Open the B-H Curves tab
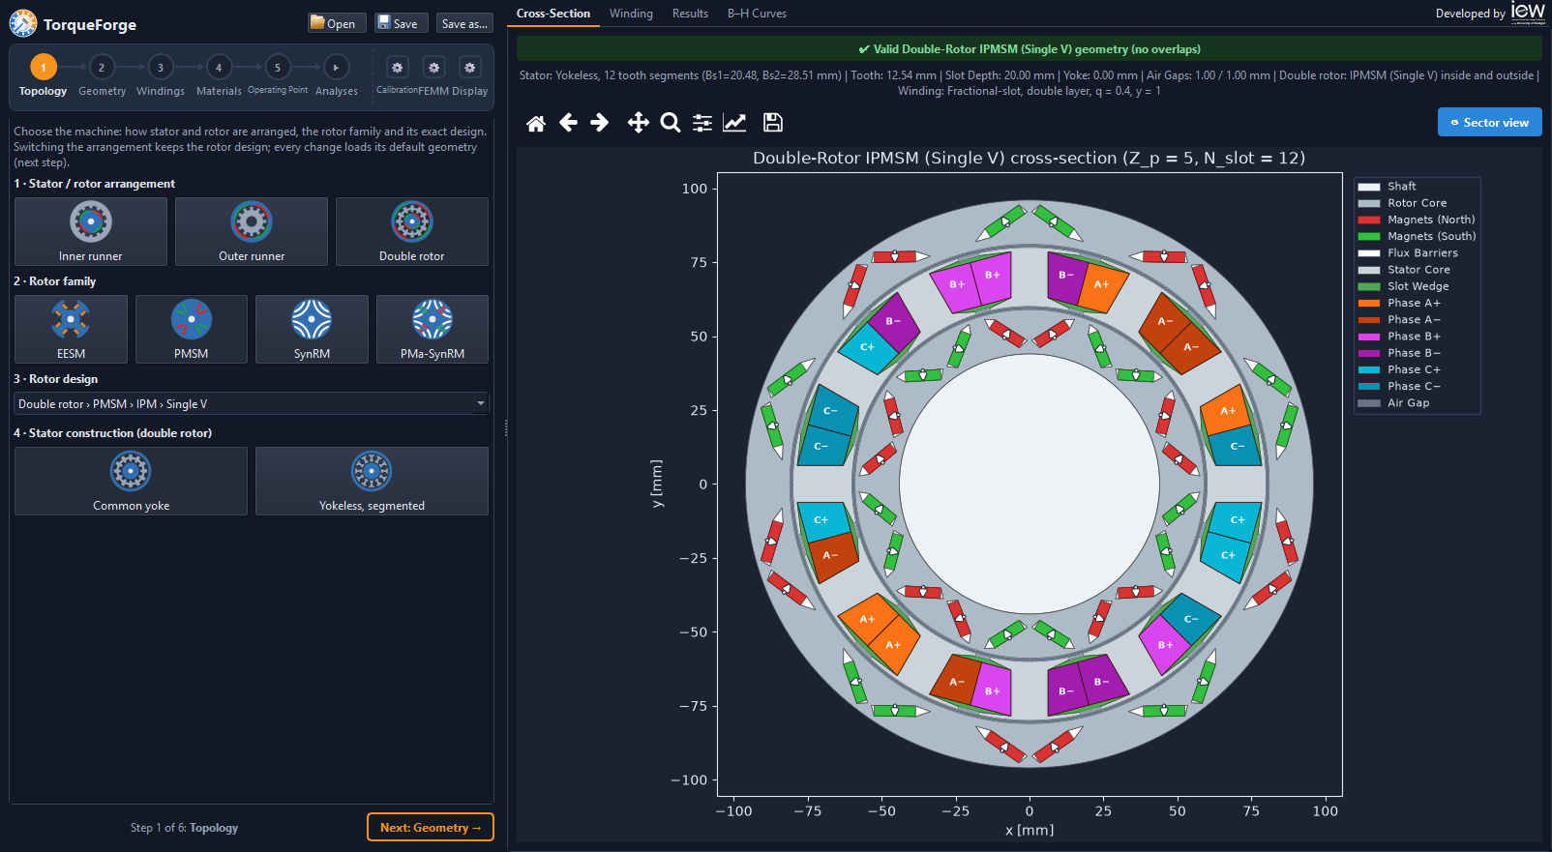The width and height of the screenshot is (1552, 852). tap(757, 14)
